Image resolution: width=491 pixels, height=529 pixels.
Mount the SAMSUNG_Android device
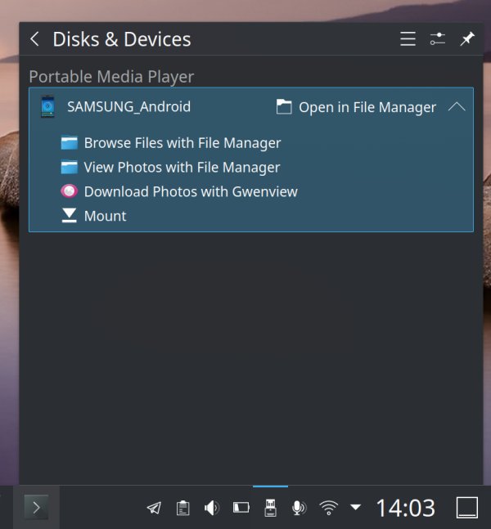coord(105,216)
